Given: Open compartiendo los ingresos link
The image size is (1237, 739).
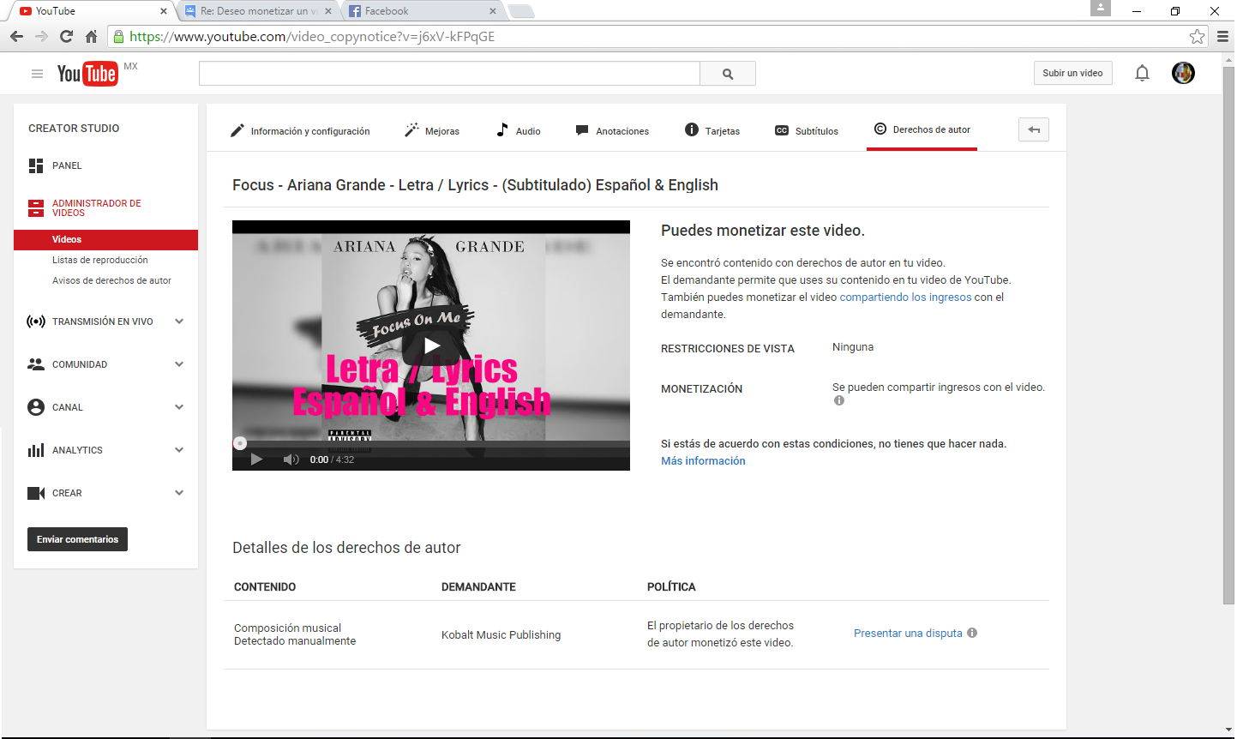Looking at the screenshot, I should [905, 297].
